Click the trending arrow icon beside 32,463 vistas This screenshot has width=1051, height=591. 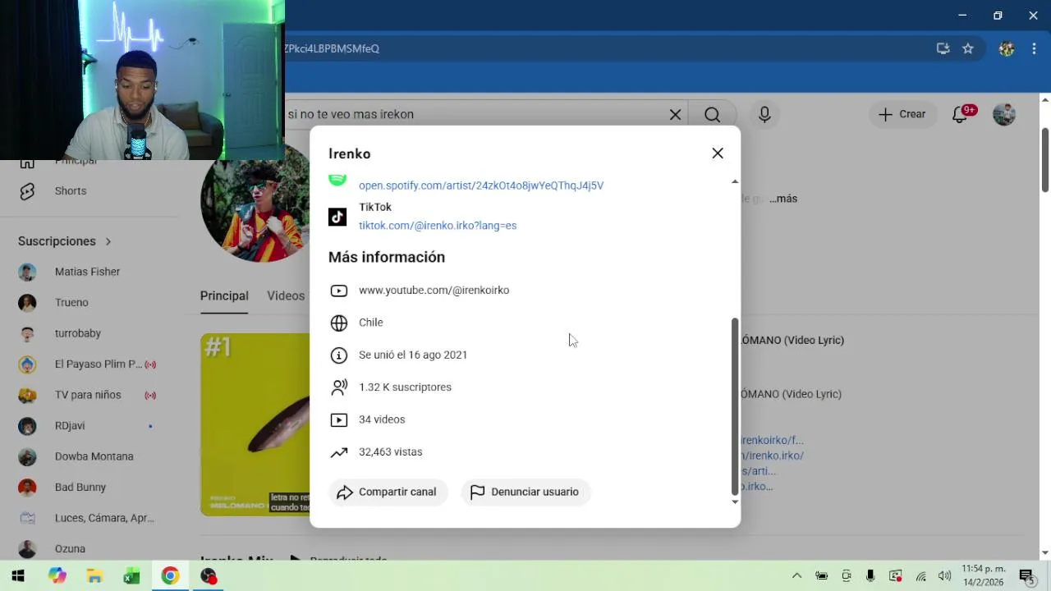(x=339, y=452)
